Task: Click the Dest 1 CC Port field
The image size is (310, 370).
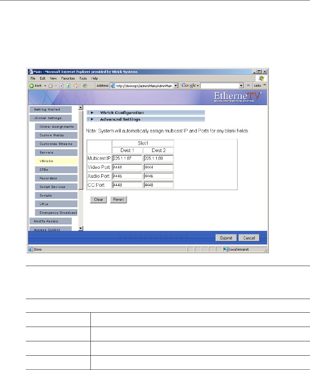Action: pyautogui.click(x=127, y=185)
